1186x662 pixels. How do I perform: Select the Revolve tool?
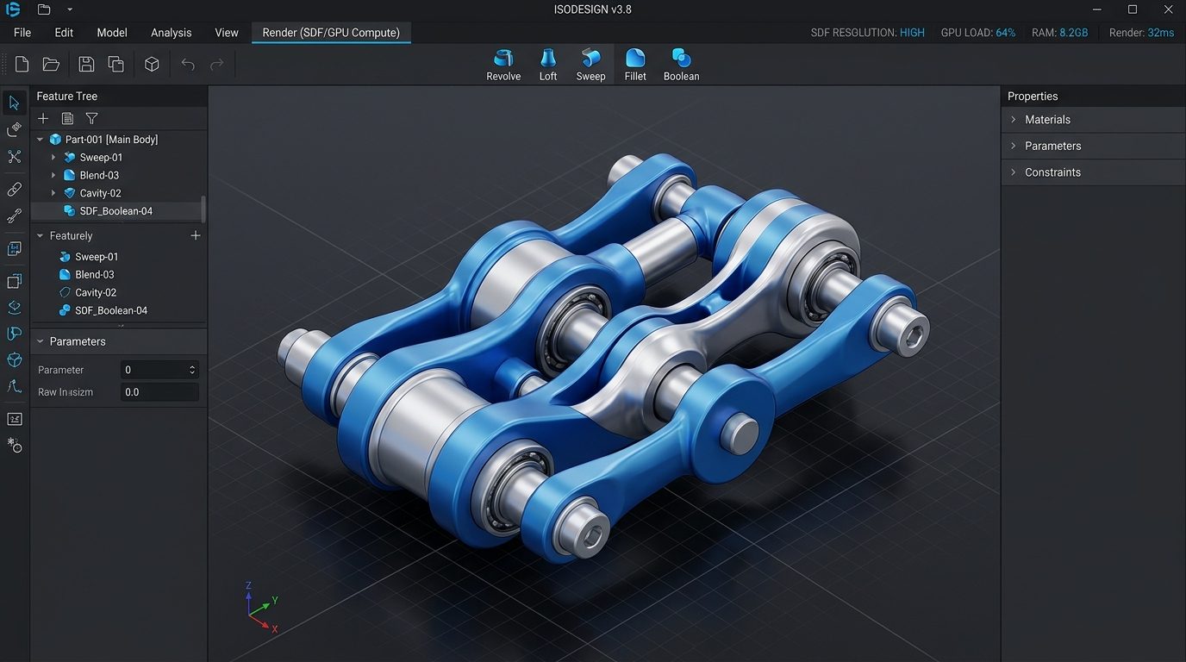(x=503, y=65)
